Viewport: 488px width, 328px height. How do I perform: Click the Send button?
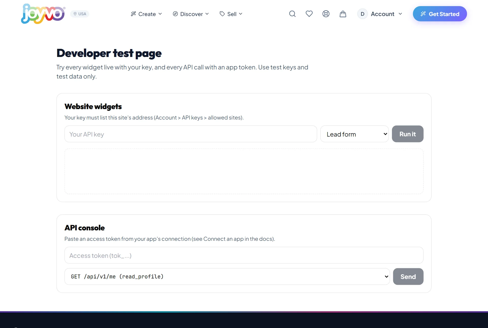[x=408, y=277]
